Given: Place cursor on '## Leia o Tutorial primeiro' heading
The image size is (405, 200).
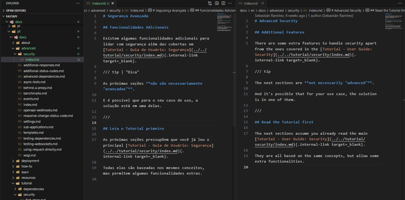Looking at the screenshot, I should pos(133,128).
